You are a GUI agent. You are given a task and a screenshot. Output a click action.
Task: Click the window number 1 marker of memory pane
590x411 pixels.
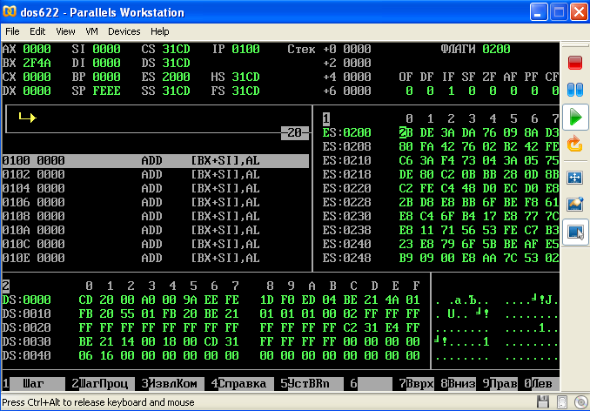pos(325,119)
